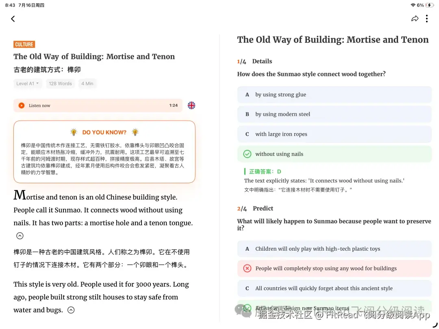Tap the question 'How does the Sunmao style connect wood together?'
Viewport: 439px width, 329px height.
(x=311, y=74)
